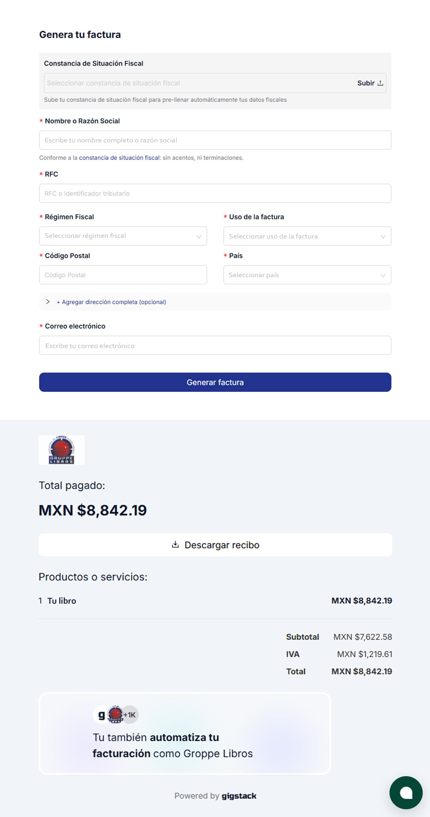This screenshot has height=817, width=430.
Task: Click the gigstack 'g' avatar icon
Action: (101, 714)
